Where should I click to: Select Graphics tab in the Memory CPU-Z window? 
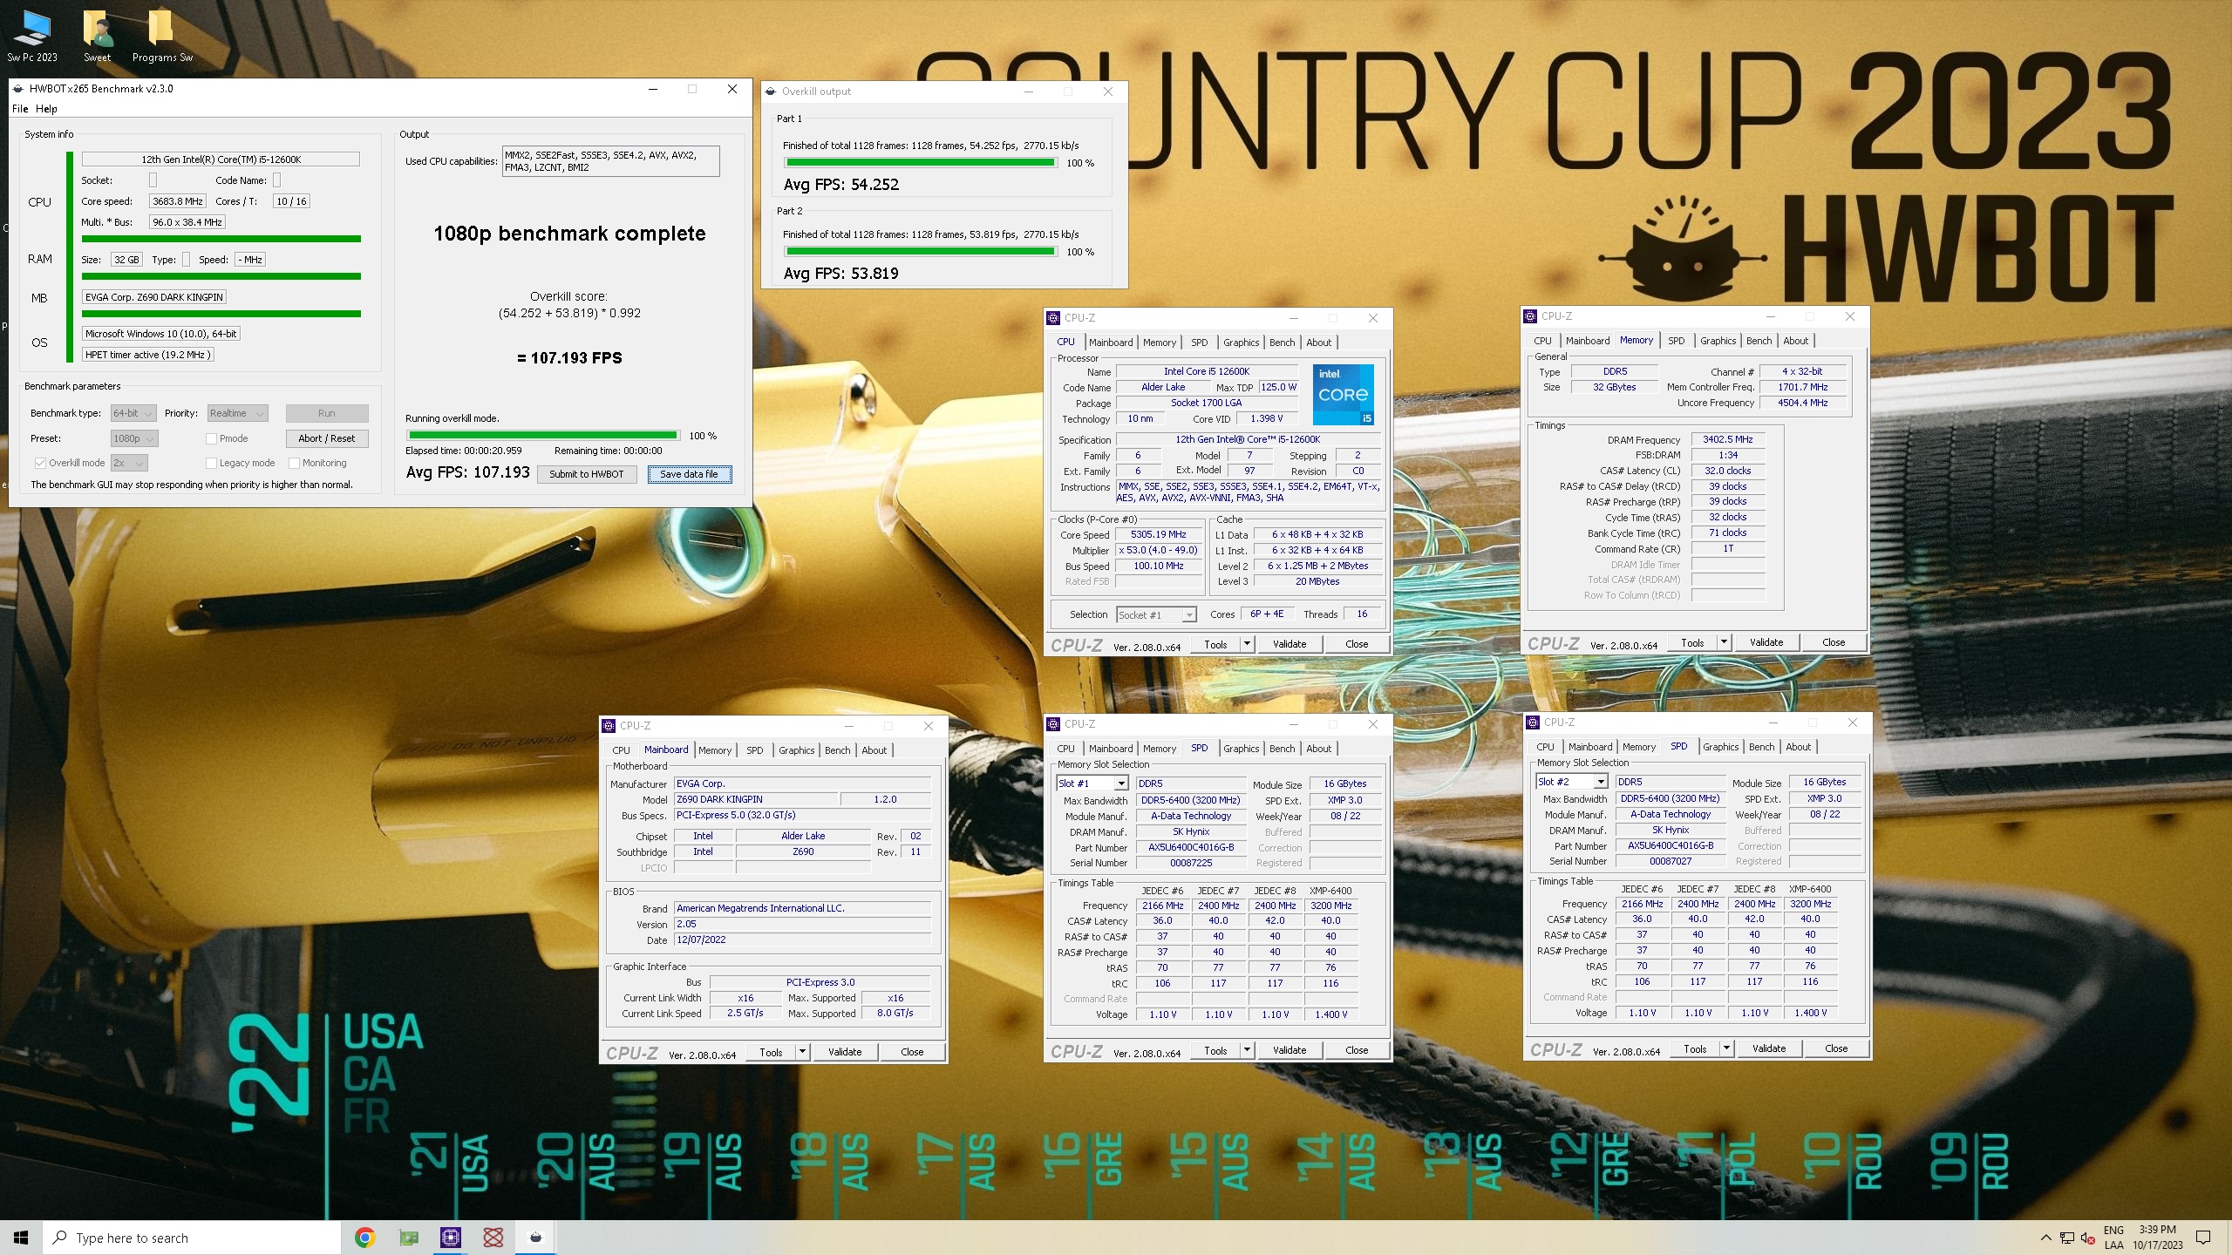(x=1718, y=341)
